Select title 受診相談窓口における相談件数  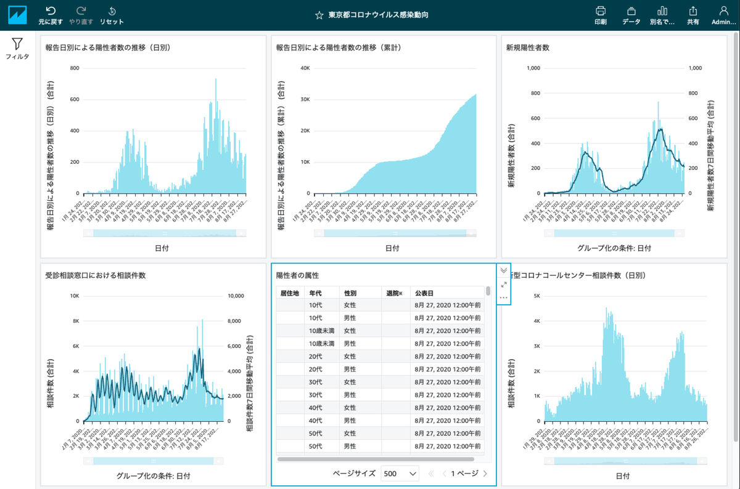[x=96, y=275]
